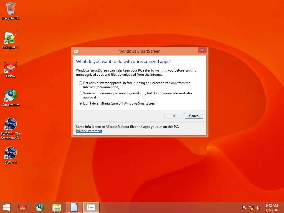The width and height of the screenshot is (284, 213).
Task: Switch to the SmartScreen list taskbar item
Action: click(91, 207)
